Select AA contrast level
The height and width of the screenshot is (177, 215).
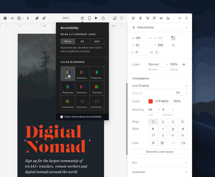pos(82,41)
